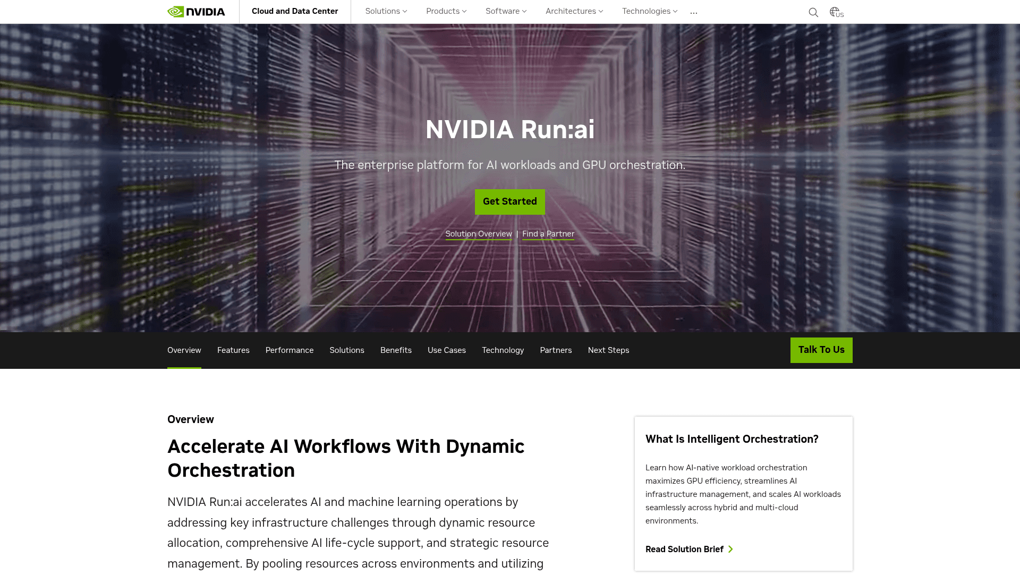The height and width of the screenshot is (574, 1020).
Task: Expand the Solutions dropdown chevron
Action: pyautogui.click(x=405, y=11)
